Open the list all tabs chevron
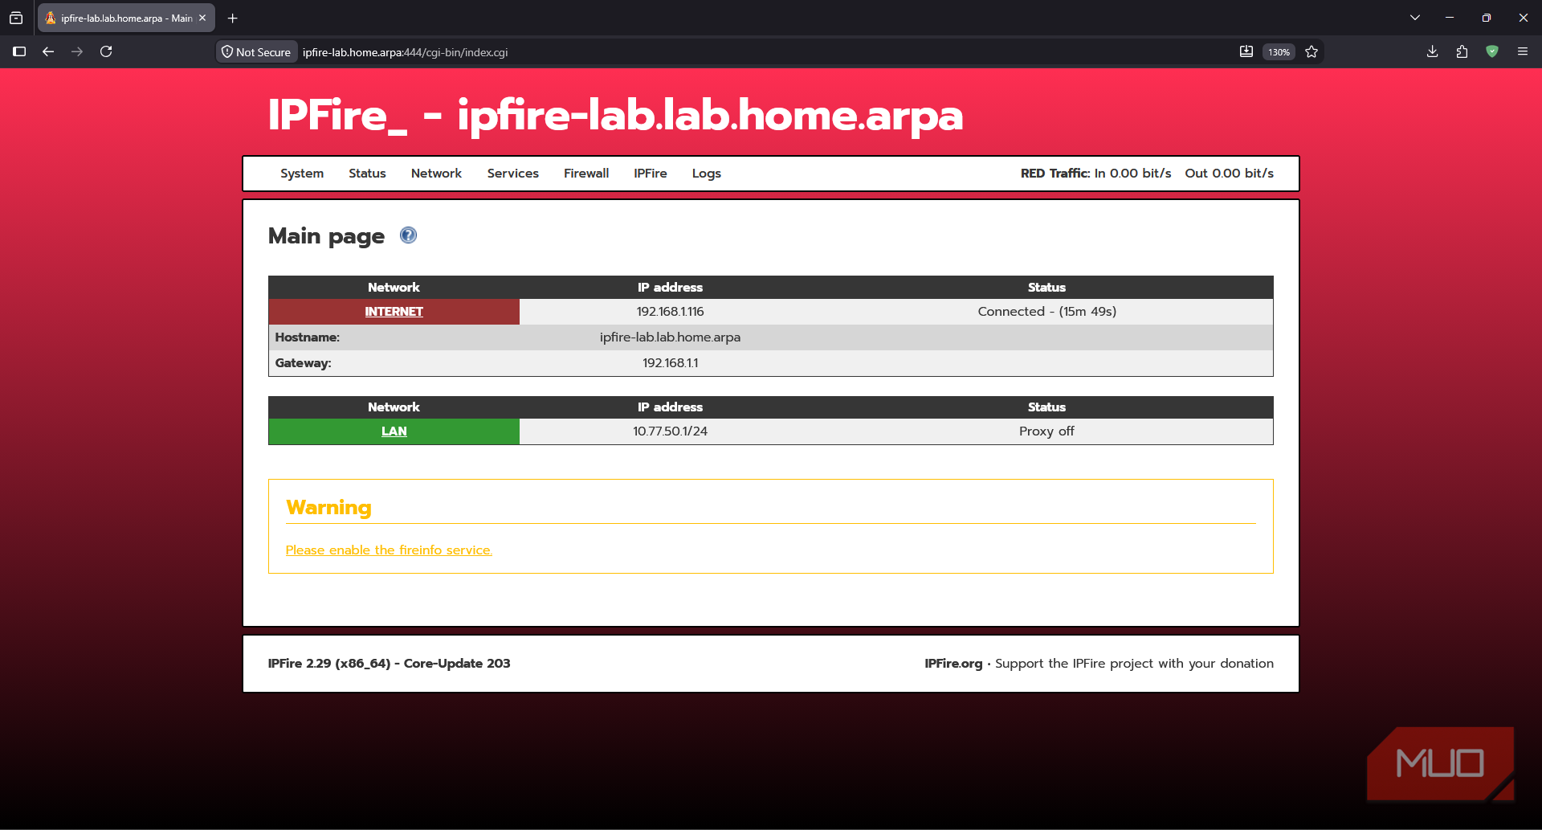 tap(1415, 18)
